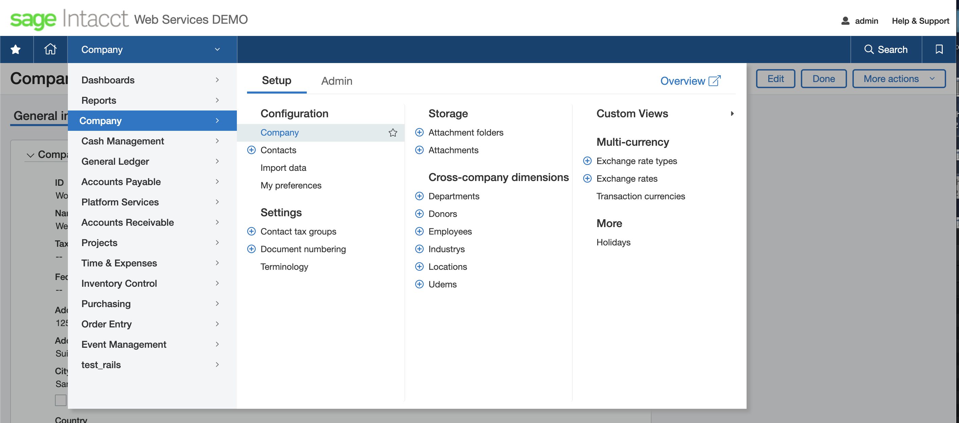Click the plus icon beside Attachment folders

tap(419, 132)
